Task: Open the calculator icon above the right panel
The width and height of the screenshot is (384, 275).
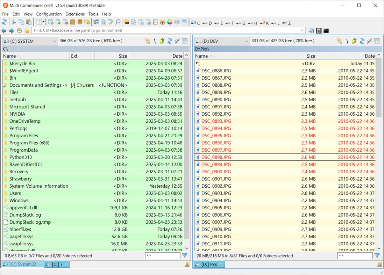Action: click(319, 30)
